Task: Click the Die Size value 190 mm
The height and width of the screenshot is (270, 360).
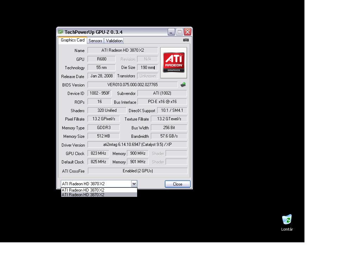Action: tap(148, 67)
